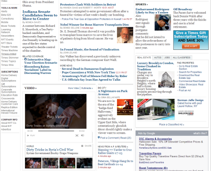Click the small PLAY button under video

point(31,135)
